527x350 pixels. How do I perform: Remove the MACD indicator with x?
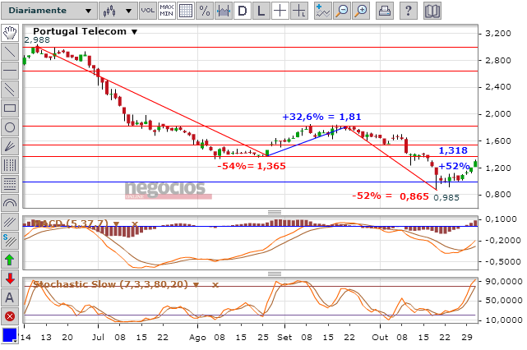(x=135, y=223)
